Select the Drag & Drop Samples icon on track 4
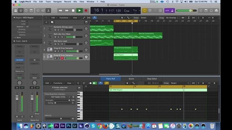The image size is (232, 130). tap(50, 50)
